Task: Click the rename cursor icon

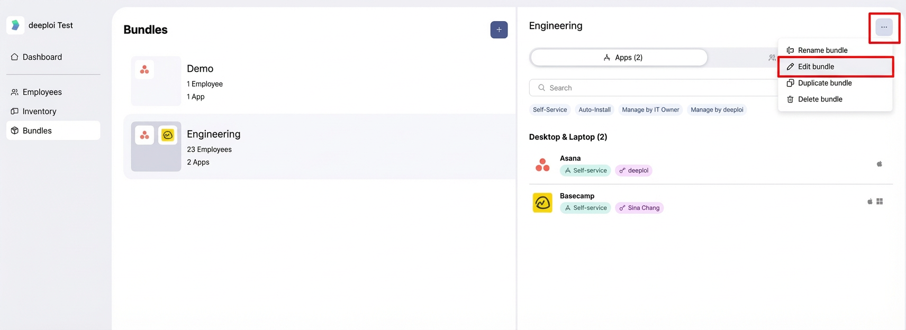Action: point(790,50)
